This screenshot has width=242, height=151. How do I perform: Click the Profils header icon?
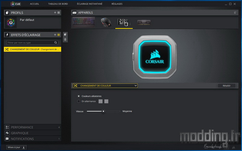click(7, 13)
